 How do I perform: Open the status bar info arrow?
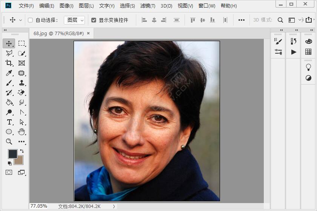click(x=114, y=206)
